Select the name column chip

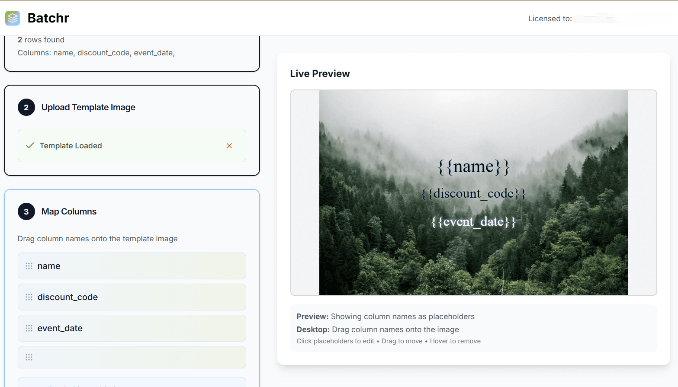click(132, 266)
